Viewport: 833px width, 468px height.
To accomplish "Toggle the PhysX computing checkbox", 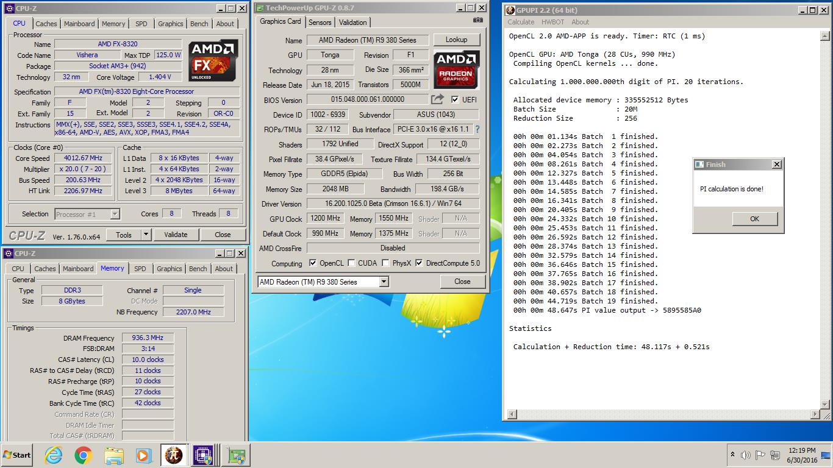I will [385, 263].
